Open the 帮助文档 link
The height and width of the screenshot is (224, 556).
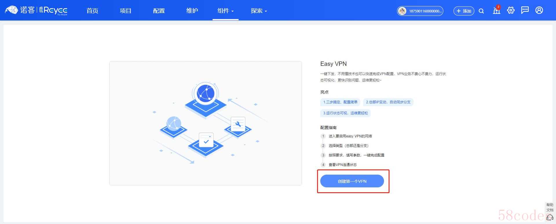[x=550, y=207]
